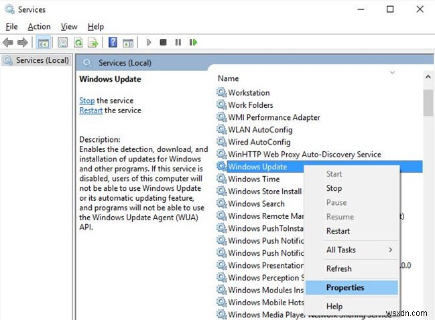Viewport: 435px width, 320px height.
Task: Open the File menu
Action: [11, 27]
